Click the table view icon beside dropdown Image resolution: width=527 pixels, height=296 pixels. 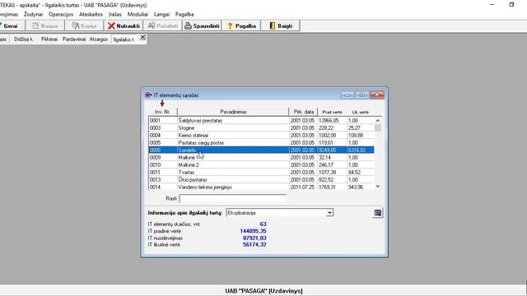(x=377, y=213)
